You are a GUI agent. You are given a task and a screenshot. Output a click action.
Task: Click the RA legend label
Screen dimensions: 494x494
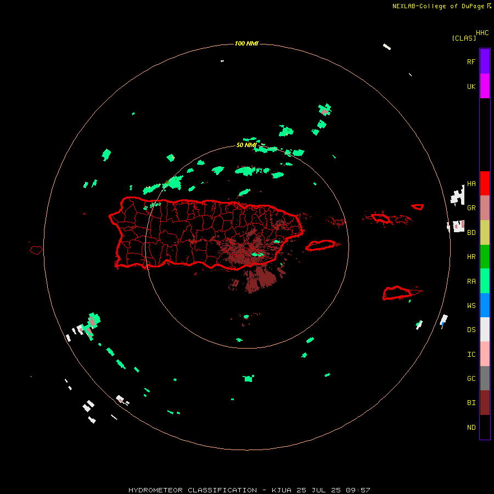[471, 282]
